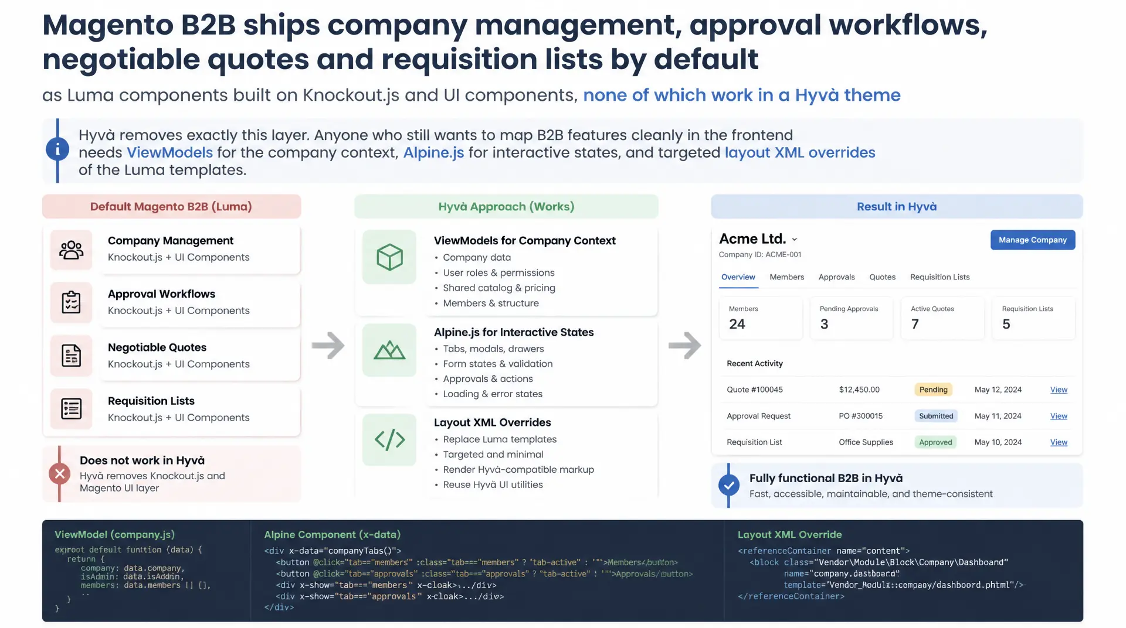Expand the Acme Ltd. company dropdown chevron
This screenshot has width=1126, height=628.
[795, 240]
